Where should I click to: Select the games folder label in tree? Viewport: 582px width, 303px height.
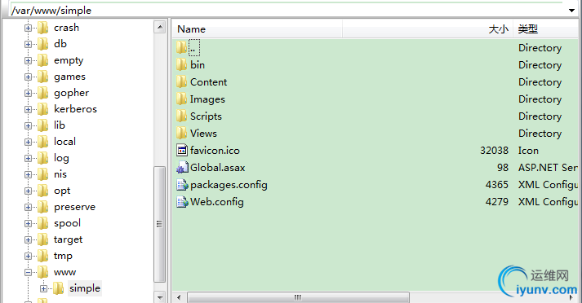click(69, 77)
